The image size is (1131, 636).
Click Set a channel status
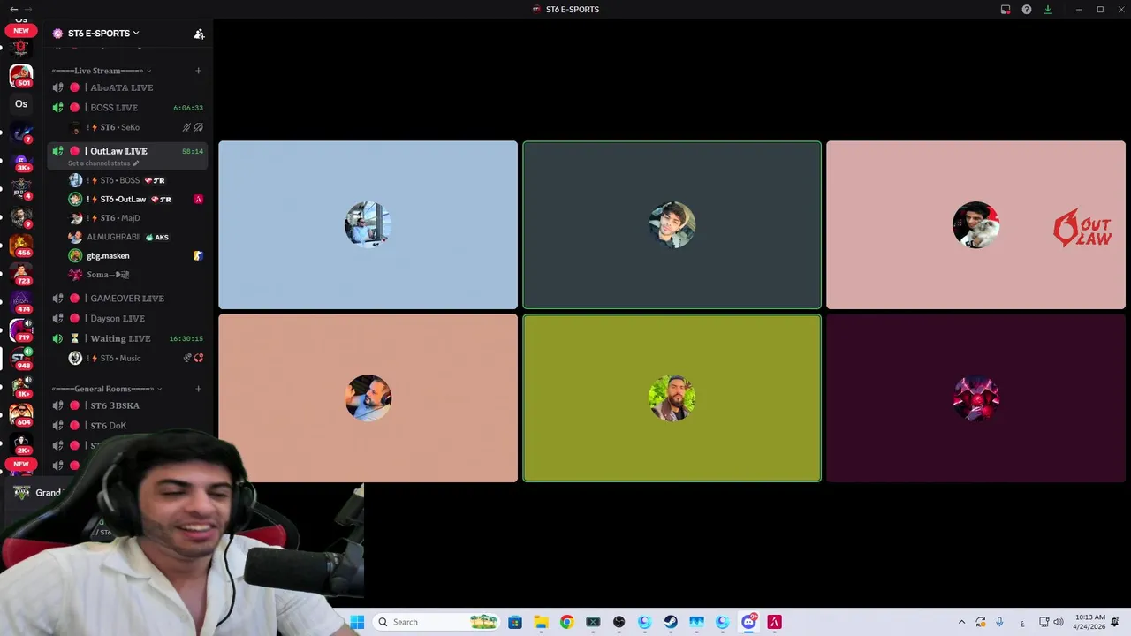click(x=103, y=163)
